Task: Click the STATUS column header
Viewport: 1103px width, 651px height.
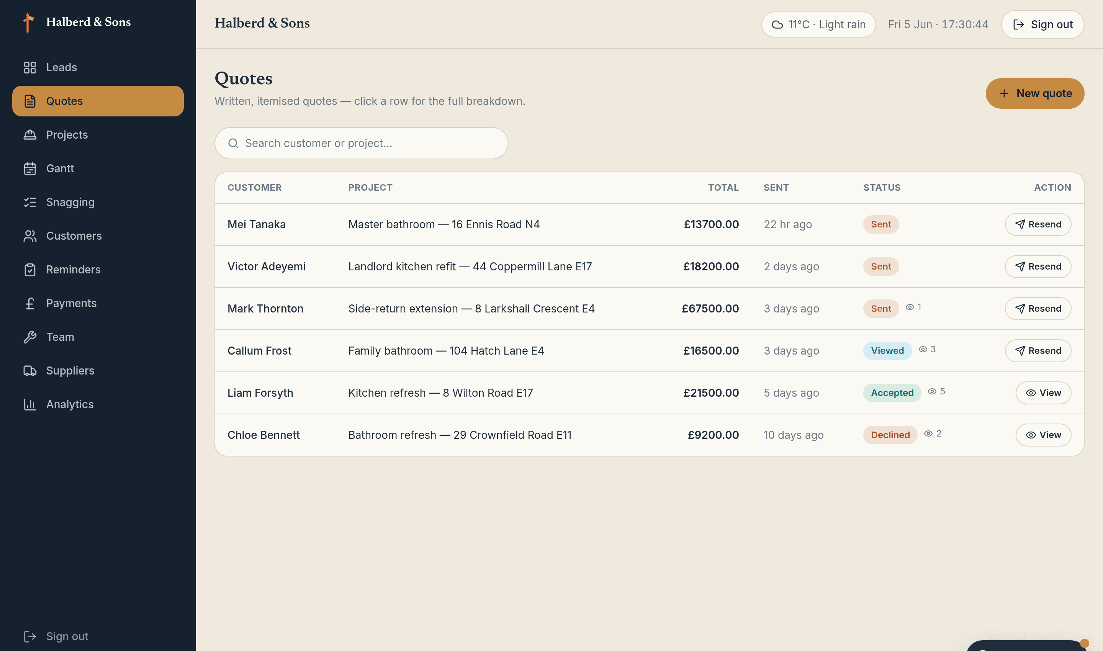Action: coord(882,188)
